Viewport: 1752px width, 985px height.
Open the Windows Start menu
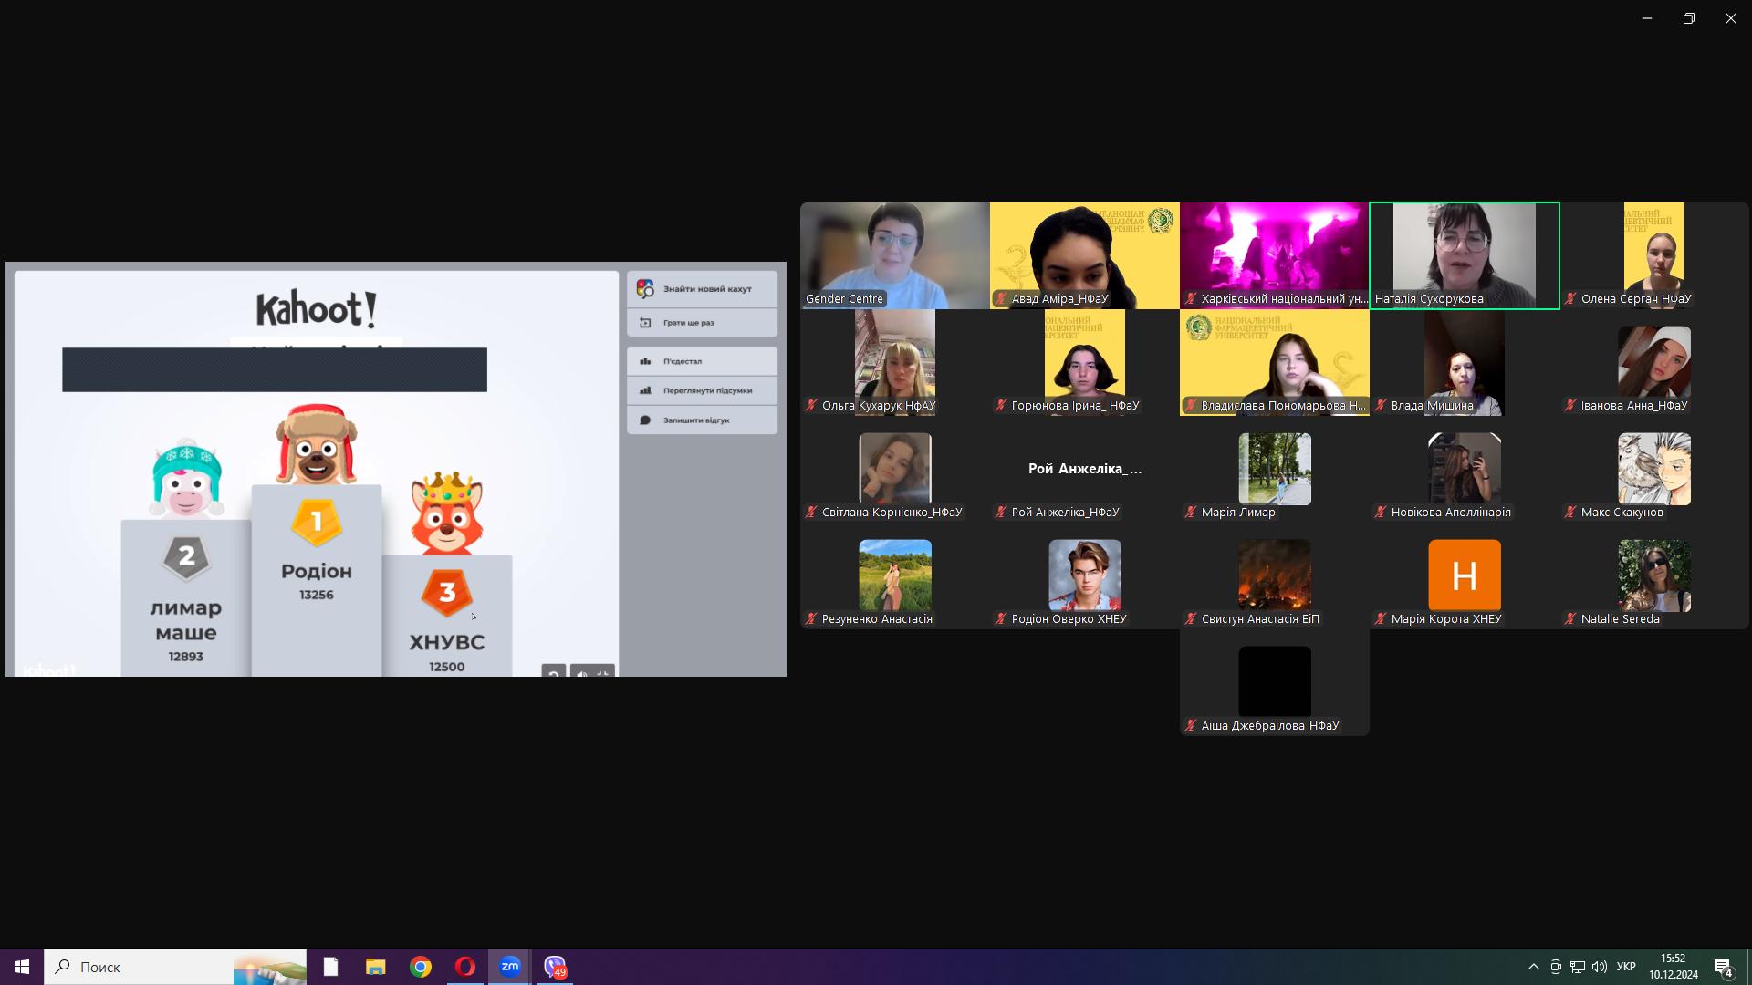pos(22,967)
